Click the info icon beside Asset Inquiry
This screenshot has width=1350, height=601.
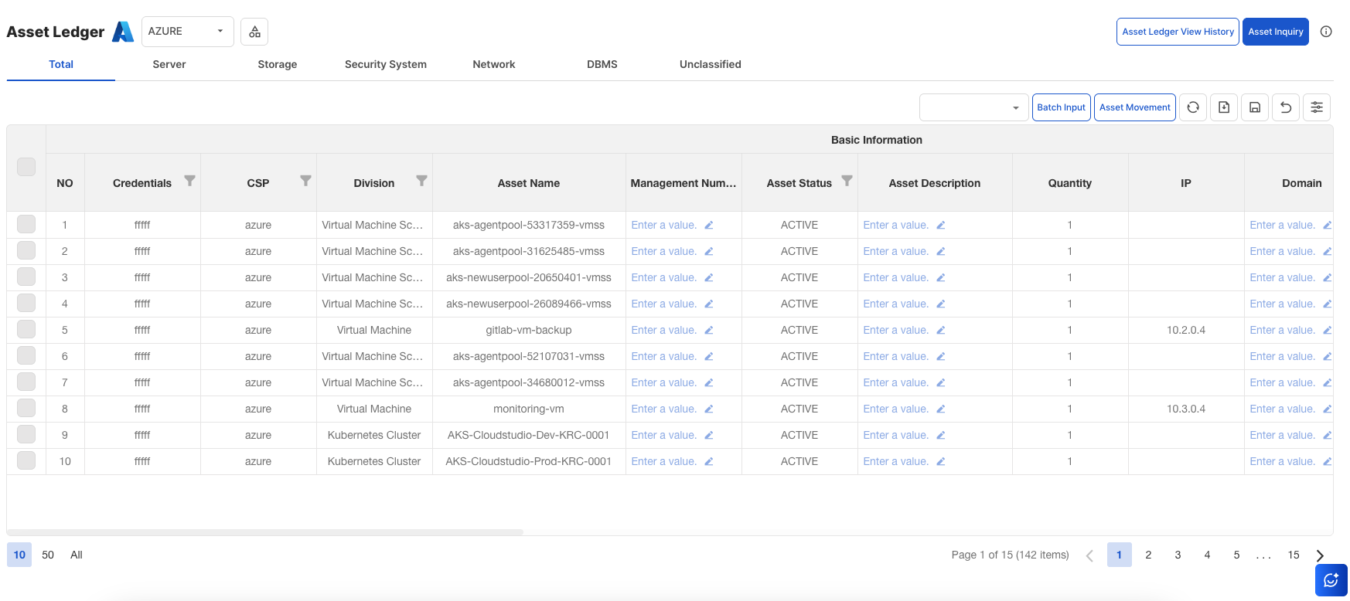pyautogui.click(x=1326, y=32)
